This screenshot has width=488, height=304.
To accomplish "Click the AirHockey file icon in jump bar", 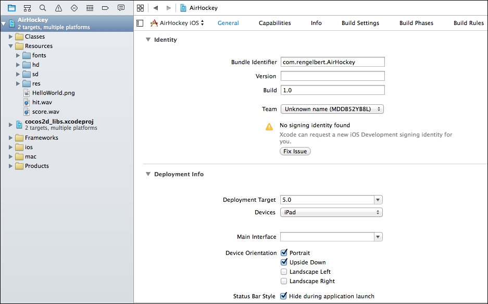I will (183, 8).
